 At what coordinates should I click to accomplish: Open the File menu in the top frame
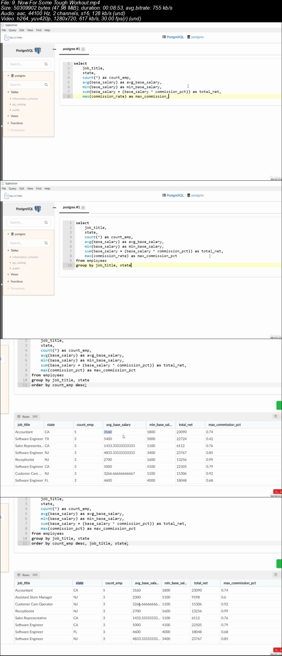coord(4,30)
